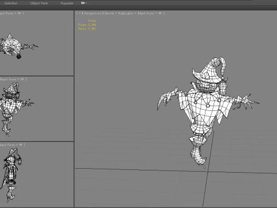277x208 pixels.
Task: Open the Smooth + Highlights shading menu label
Action: [119, 13]
